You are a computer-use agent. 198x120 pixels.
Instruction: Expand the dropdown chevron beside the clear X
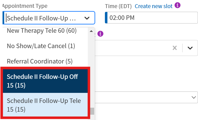[190, 48]
